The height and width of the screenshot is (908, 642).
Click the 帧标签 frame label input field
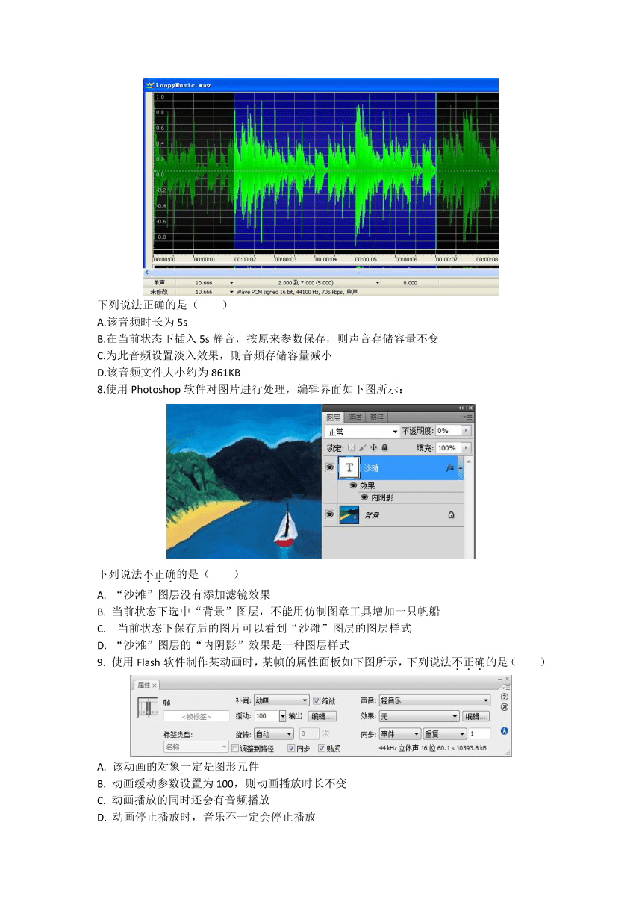197,717
